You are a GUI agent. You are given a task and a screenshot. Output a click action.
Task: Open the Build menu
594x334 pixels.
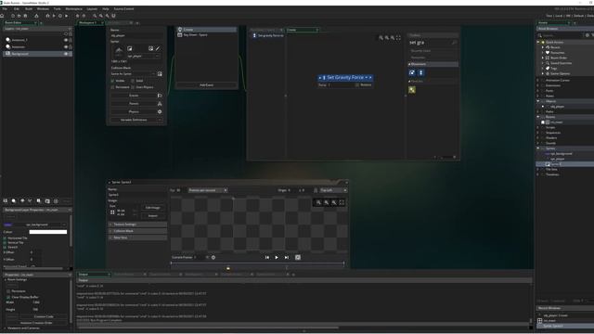pyautogui.click(x=29, y=8)
